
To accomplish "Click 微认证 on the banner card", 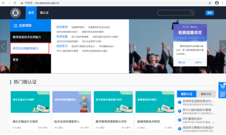I will (182, 63).
